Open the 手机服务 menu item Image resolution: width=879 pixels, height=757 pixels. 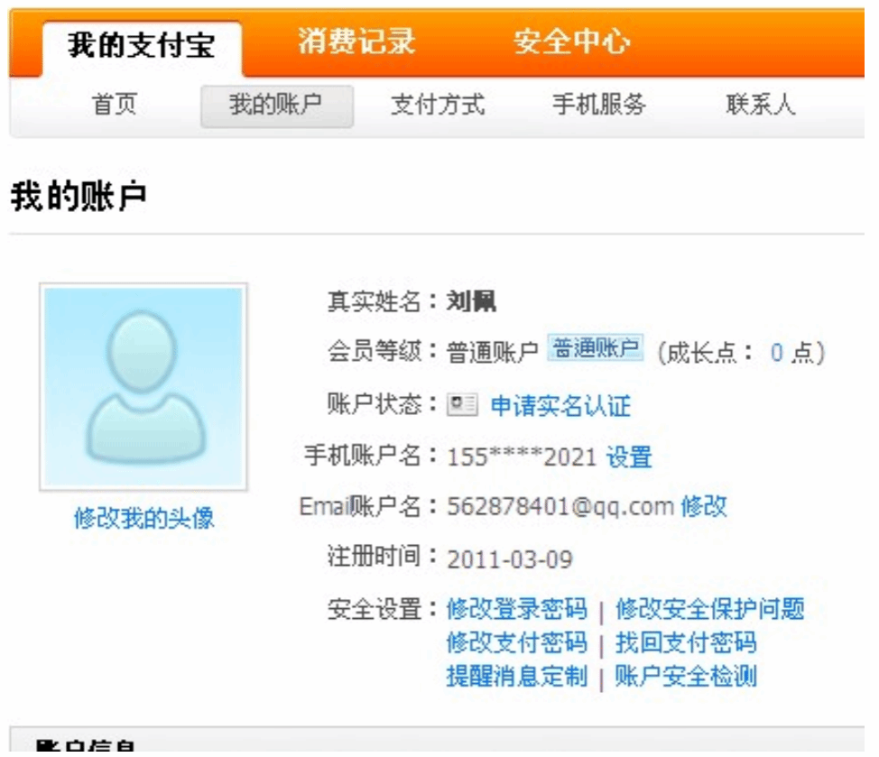599,106
